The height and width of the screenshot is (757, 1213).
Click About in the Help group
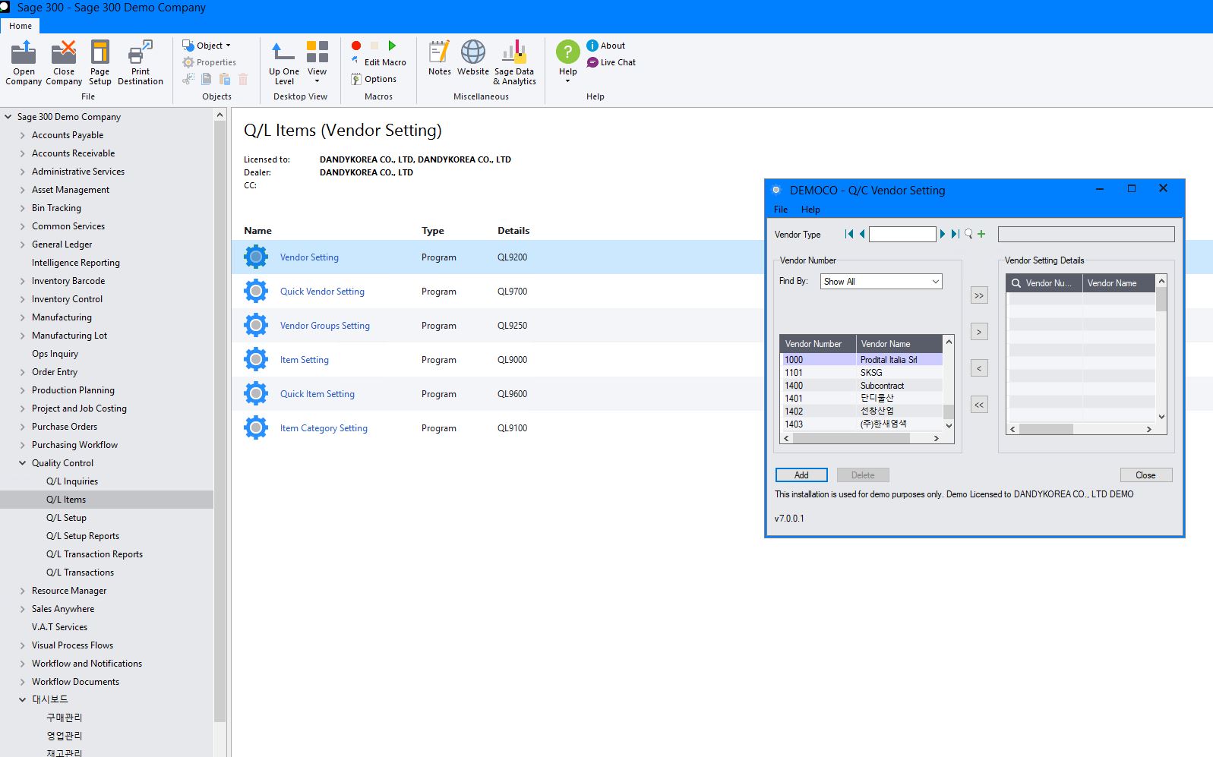click(x=605, y=46)
